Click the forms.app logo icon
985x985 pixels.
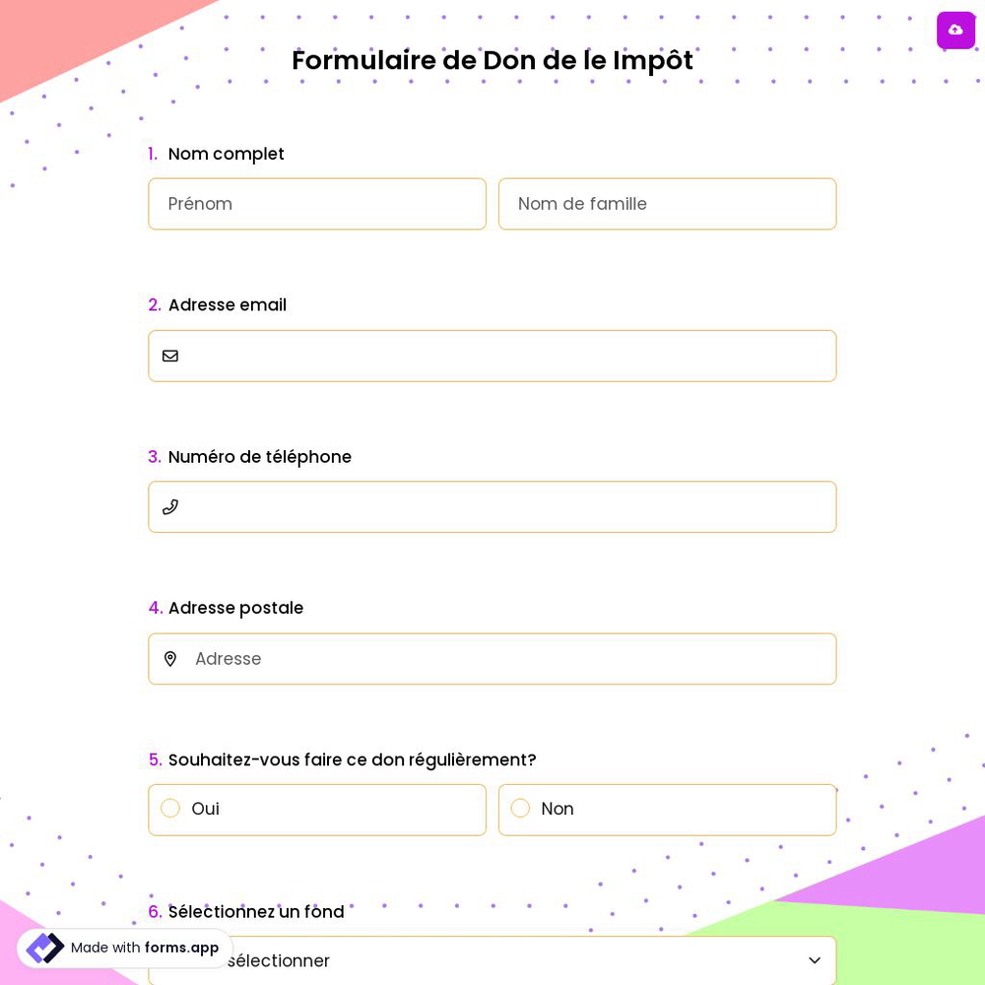click(44, 948)
